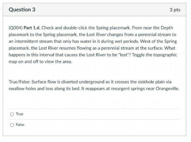Click the "map on and off" line
This screenshot has width=191, height=142.
tap(23, 62)
